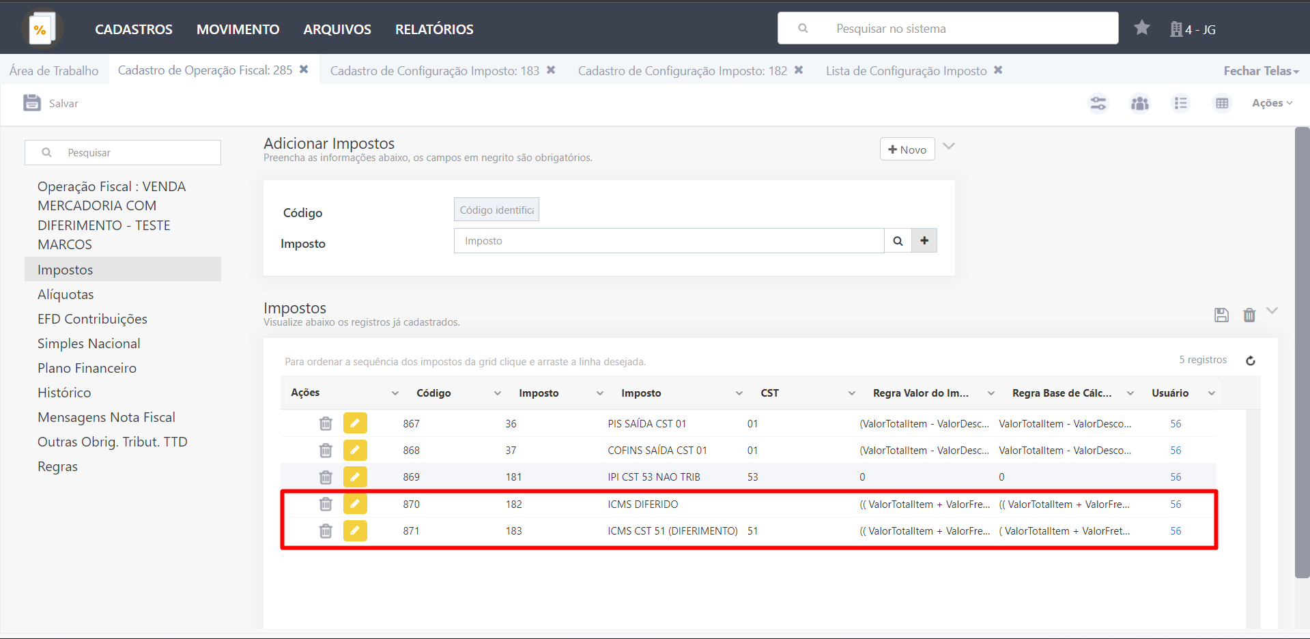This screenshot has height=639, width=1310.
Task: Close the Lista de Configuração Imposto tab
Action: (998, 70)
